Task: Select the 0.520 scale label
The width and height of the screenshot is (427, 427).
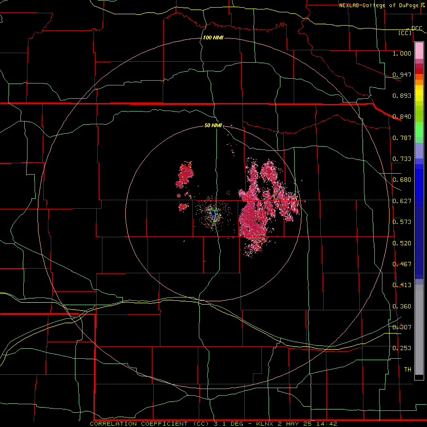Action: (402, 243)
